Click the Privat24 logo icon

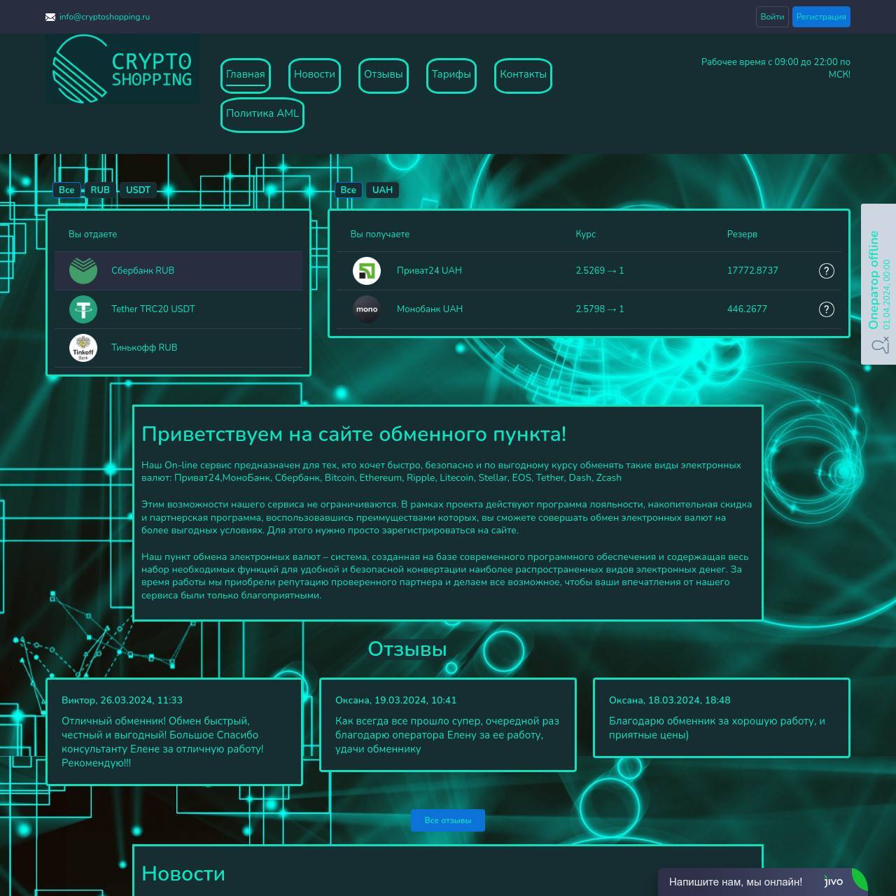[x=367, y=271]
